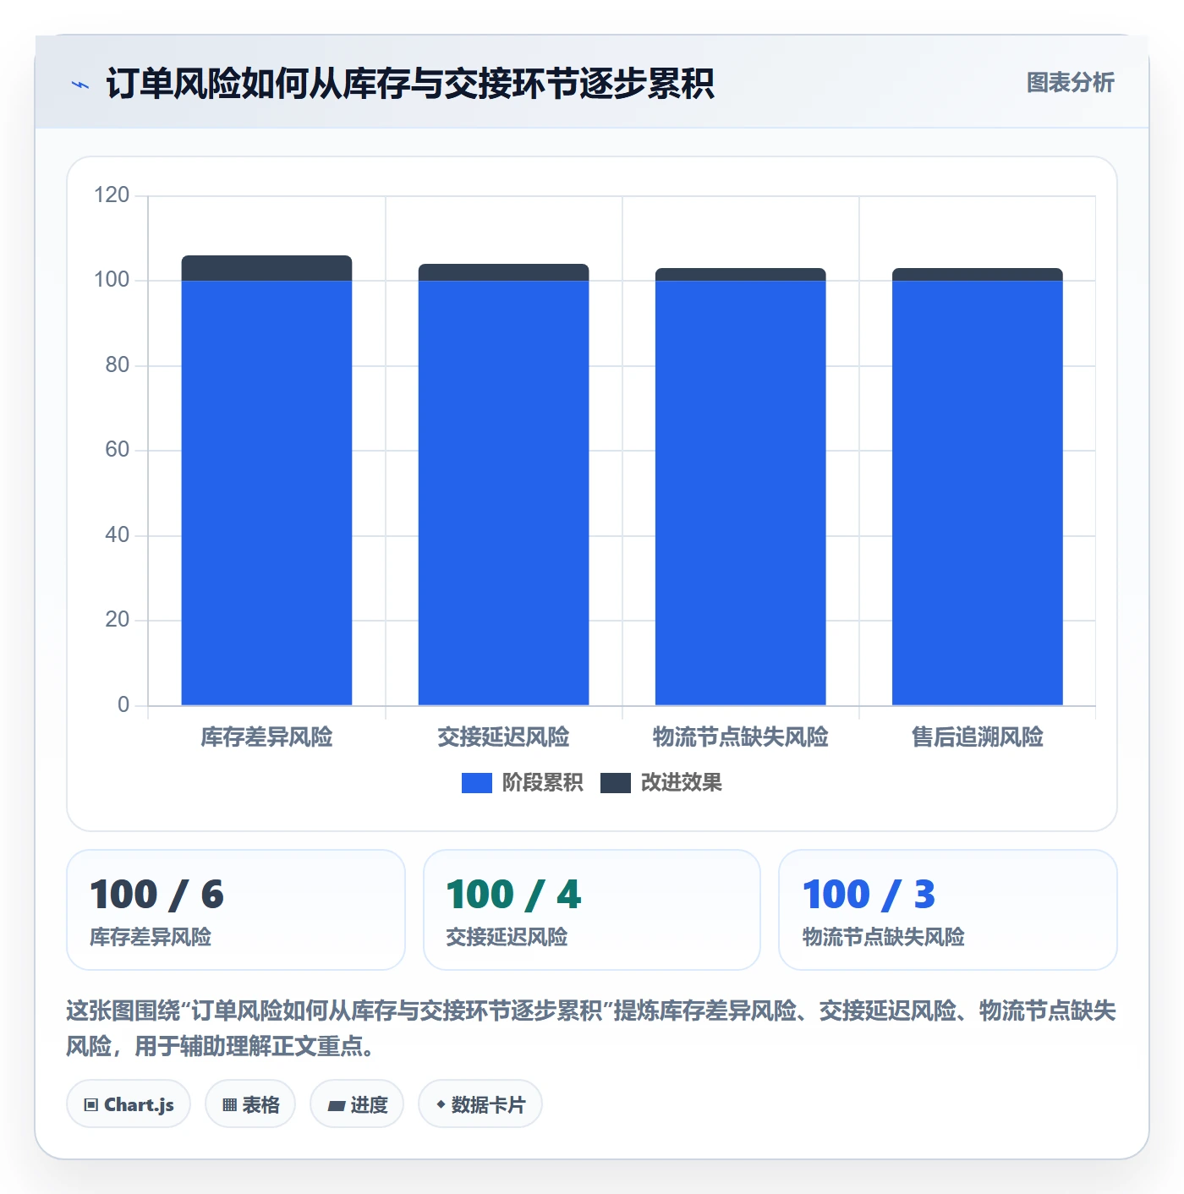The width and height of the screenshot is (1184, 1194).
Task: Click the blue bar for 售后追溯风险
Action: [977, 493]
